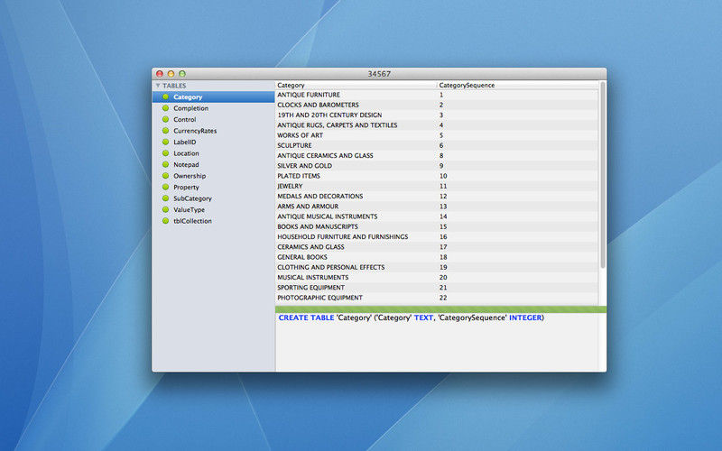Select the JEWELRY row
The width and height of the screenshot is (722, 451).
[437, 186]
